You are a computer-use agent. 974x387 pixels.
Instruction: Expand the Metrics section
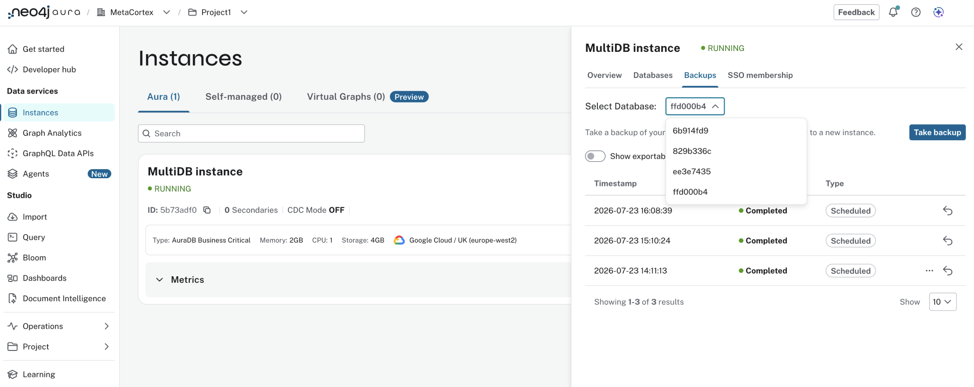coord(159,280)
